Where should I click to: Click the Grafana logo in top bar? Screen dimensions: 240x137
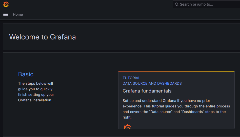[6, 5]
